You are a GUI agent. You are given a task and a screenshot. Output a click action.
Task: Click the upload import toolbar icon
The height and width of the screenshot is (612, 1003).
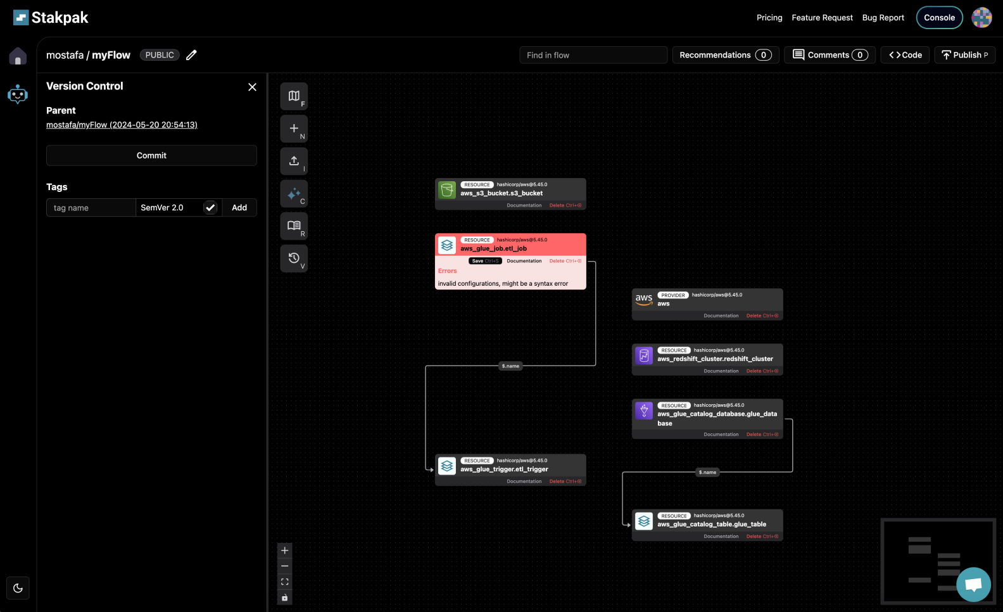(x=294, y=161)
